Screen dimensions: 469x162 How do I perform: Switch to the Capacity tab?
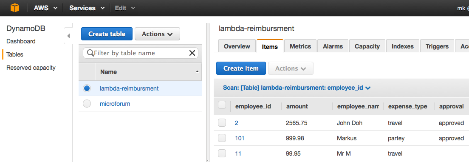coord(367,46)
